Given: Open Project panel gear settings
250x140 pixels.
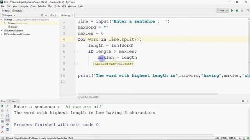Looking at the screenshot, I should coord(52,16).
